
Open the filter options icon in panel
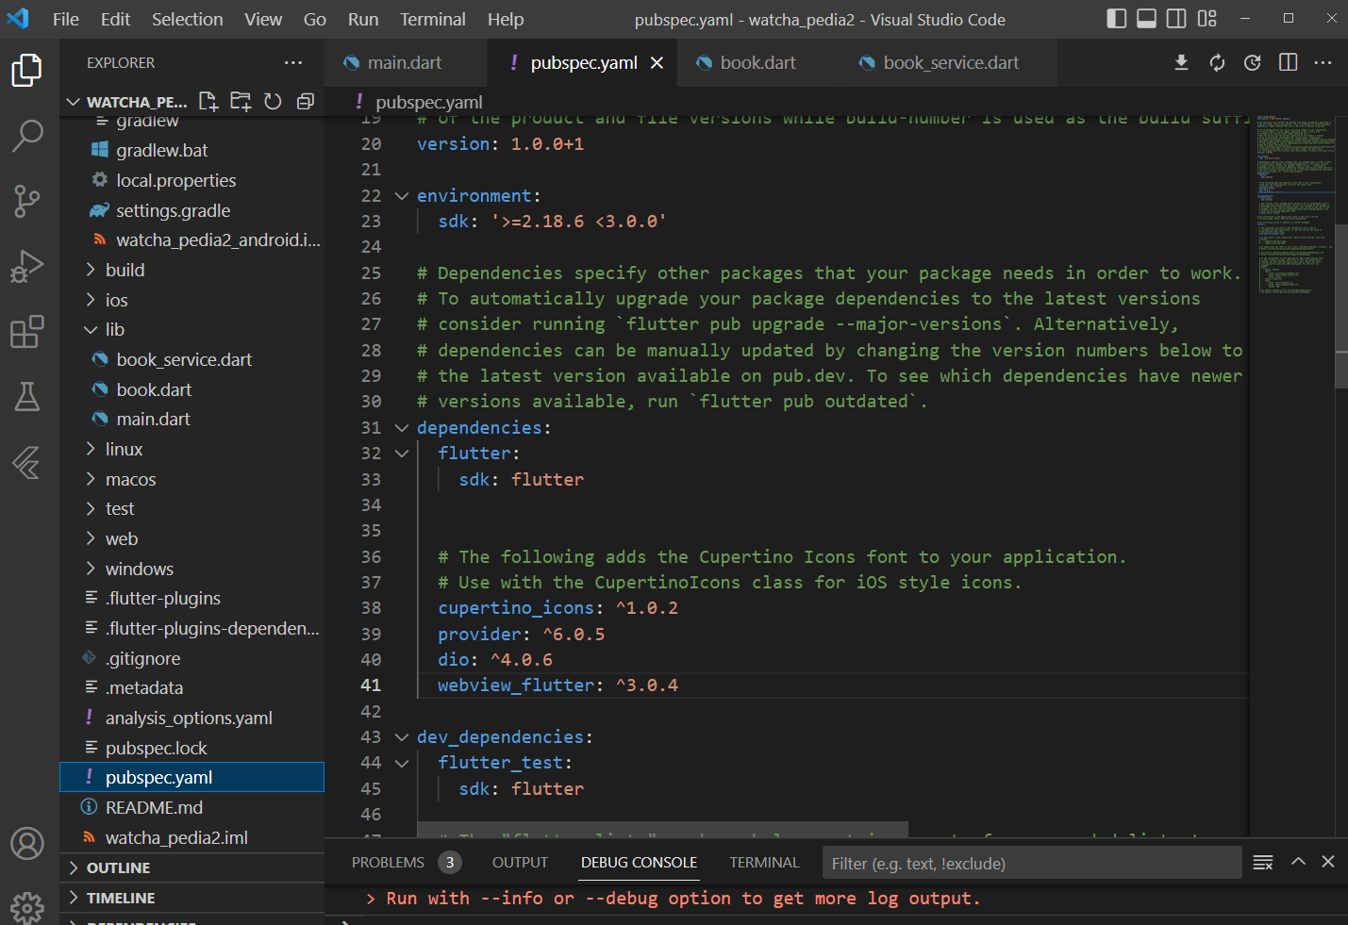[x=1263, y=862]
